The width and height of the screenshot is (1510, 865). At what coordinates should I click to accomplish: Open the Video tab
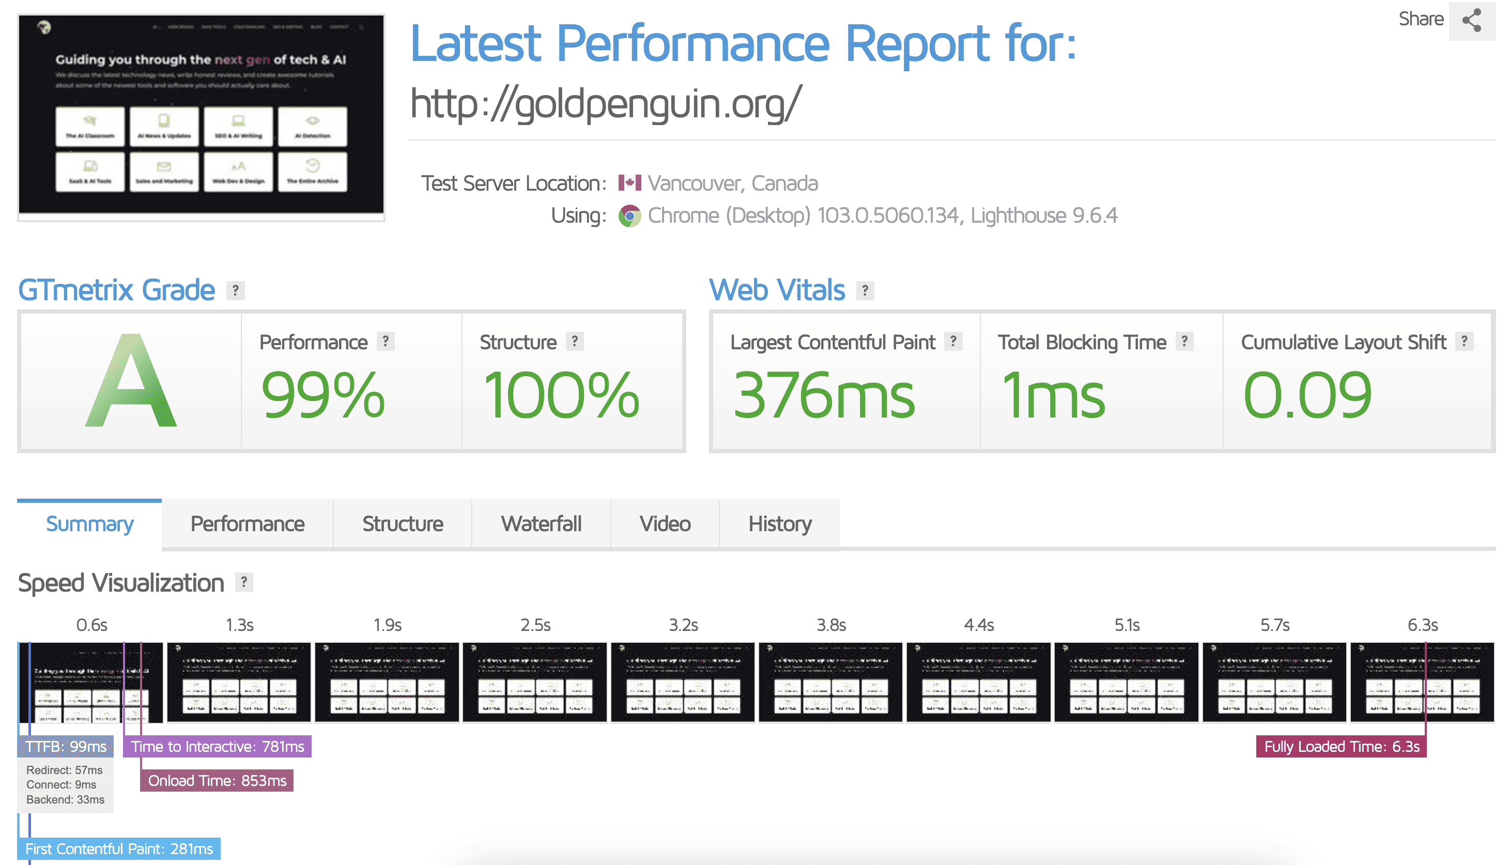tap(664, 524)
